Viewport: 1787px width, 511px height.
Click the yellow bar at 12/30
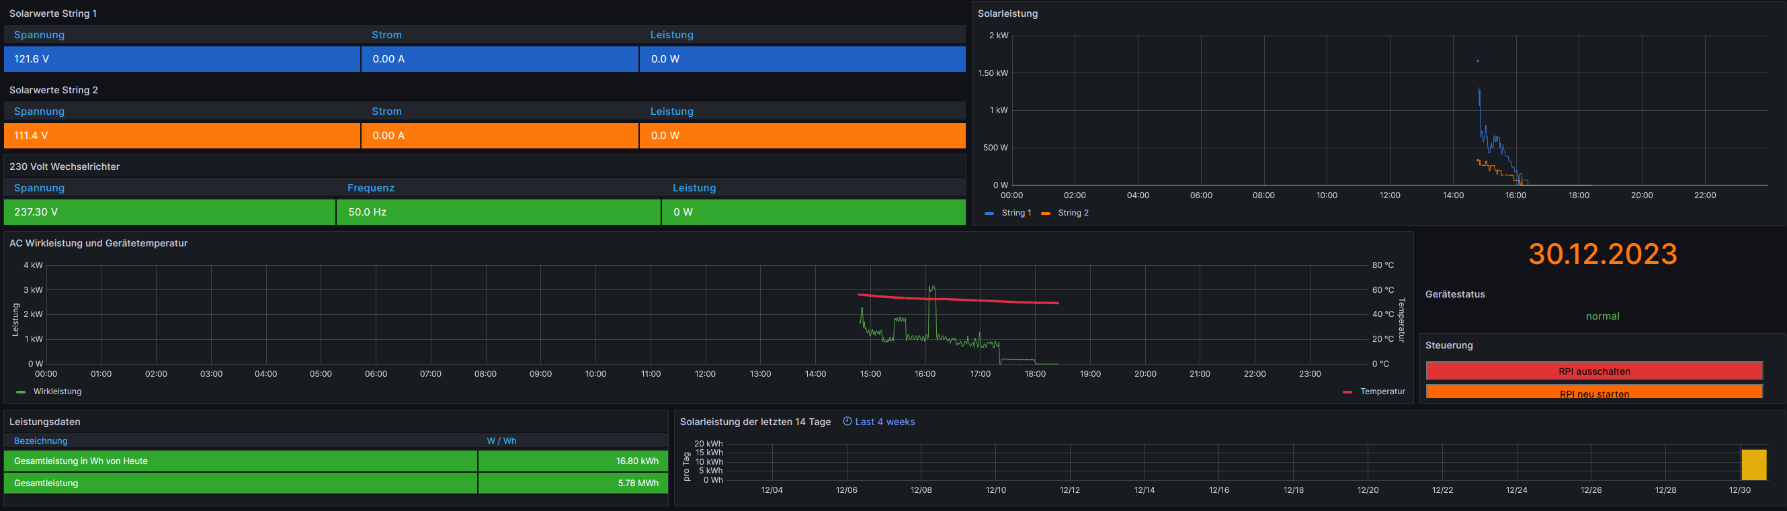[x=1753, y=465]
